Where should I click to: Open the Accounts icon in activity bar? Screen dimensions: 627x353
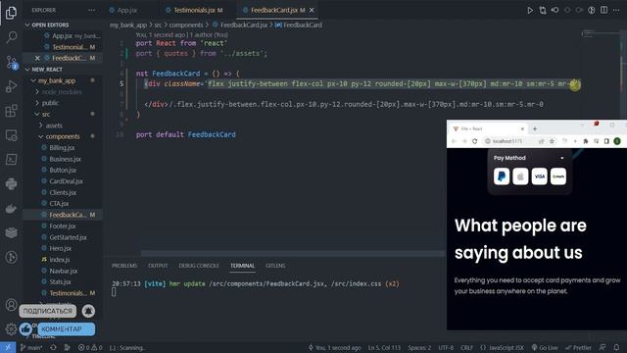click(x=11, y=305)
